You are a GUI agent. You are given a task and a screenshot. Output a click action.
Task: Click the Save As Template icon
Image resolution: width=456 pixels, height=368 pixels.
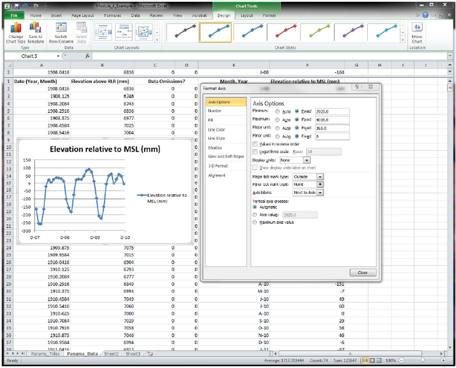35,28
